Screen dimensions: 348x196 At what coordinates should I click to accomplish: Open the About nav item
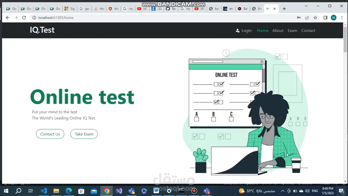click(278, 31)
